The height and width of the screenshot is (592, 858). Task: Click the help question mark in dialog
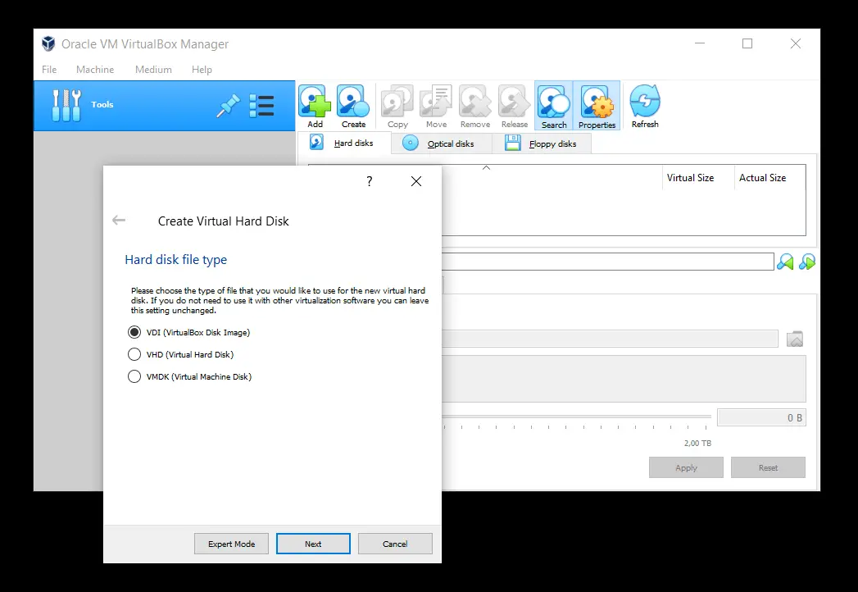point(370,181)
